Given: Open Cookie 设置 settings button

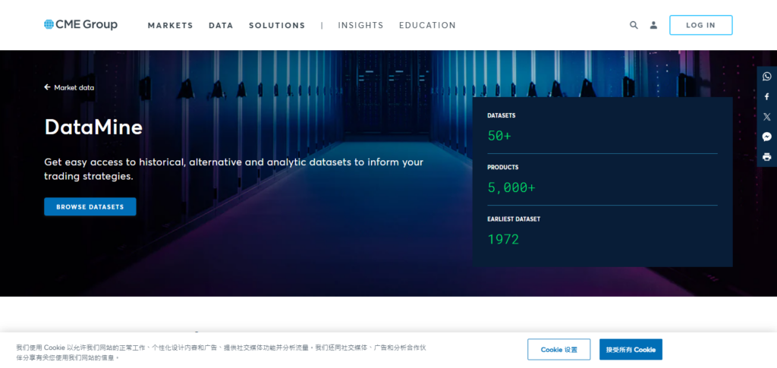Looking at the screenshot, I should [559, 350].
